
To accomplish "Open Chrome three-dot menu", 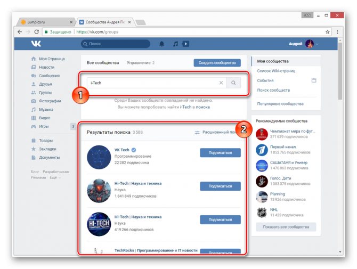I will point(337,32).
